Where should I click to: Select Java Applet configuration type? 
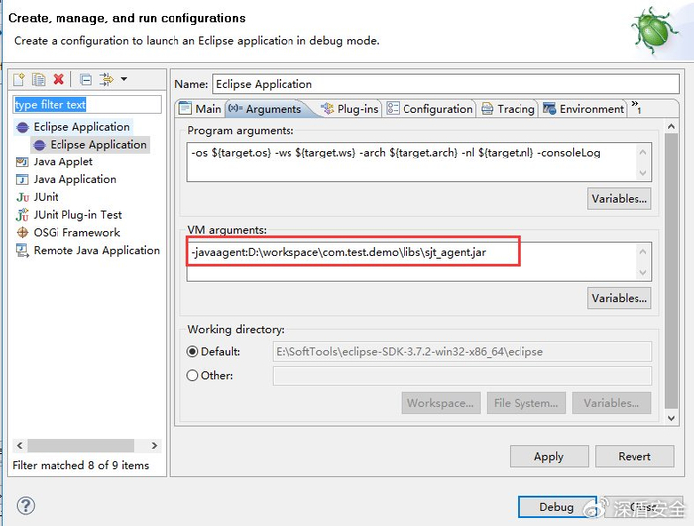point(62,161)
